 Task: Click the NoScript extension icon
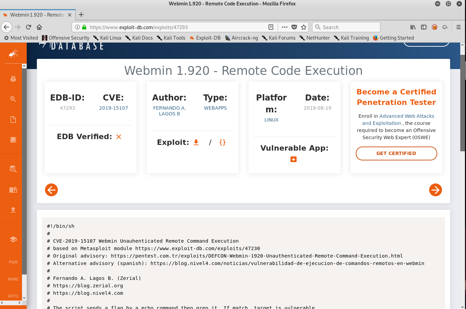click(x=435, y=27)
